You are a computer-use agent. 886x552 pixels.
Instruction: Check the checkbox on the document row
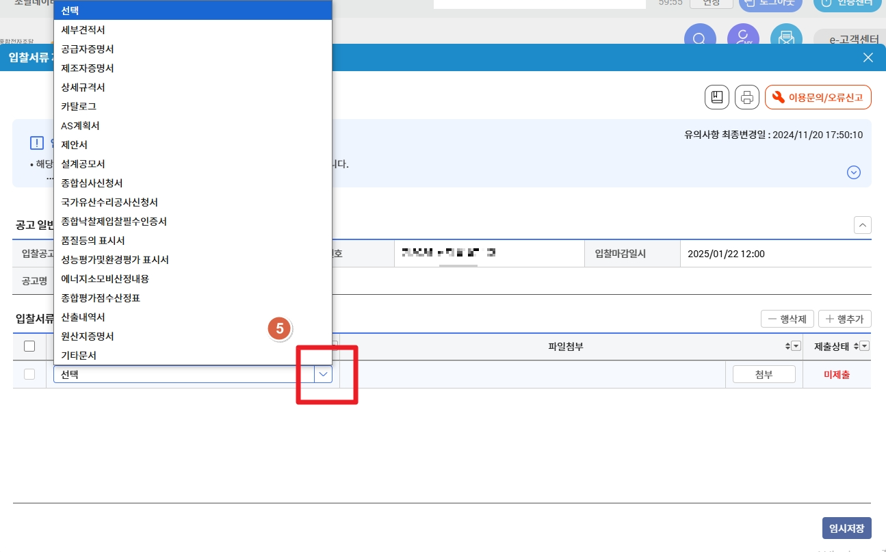pyautogui.click(x=29, y=374)
